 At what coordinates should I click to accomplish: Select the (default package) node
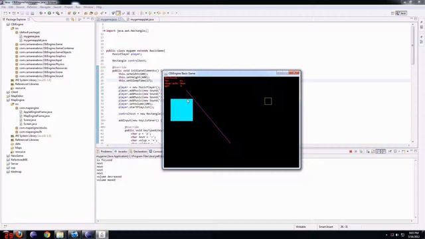(x=29, y=33)
